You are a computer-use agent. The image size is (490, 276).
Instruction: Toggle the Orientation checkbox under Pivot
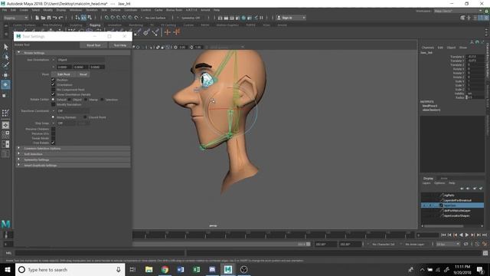click(x=53, y=84)
